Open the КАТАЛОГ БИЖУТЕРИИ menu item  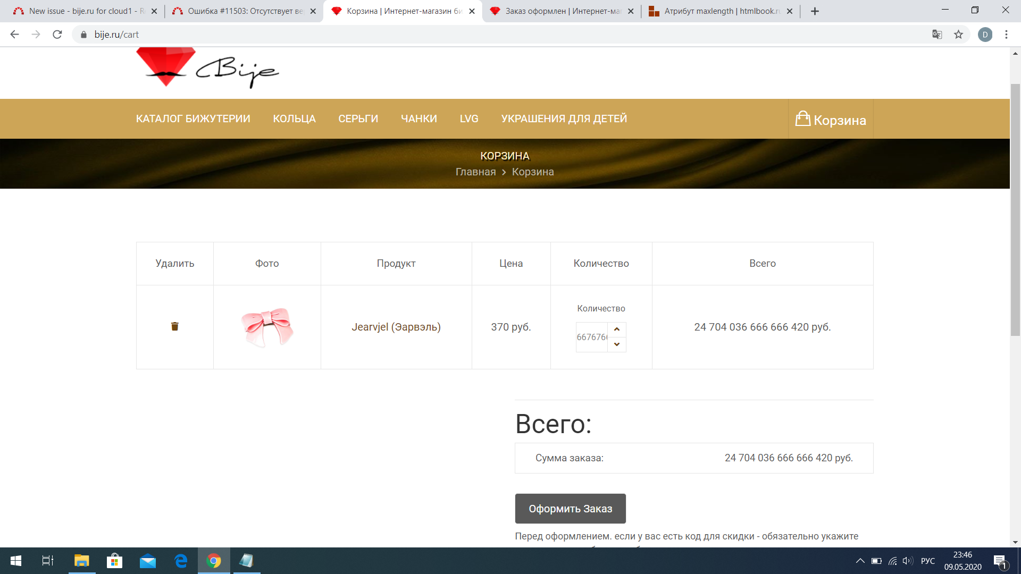[x=193, y=119]
